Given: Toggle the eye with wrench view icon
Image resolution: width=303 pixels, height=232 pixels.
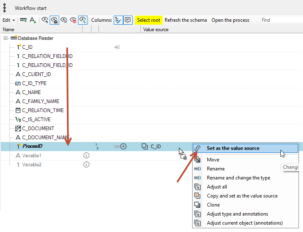Looking at the screenshot, I should tap(45, 20).
